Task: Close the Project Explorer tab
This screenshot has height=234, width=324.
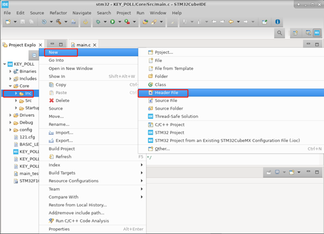Action: 40,45
